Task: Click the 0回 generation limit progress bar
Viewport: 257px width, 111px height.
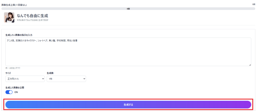Action: pyautogui.click(x=128, y=9)
